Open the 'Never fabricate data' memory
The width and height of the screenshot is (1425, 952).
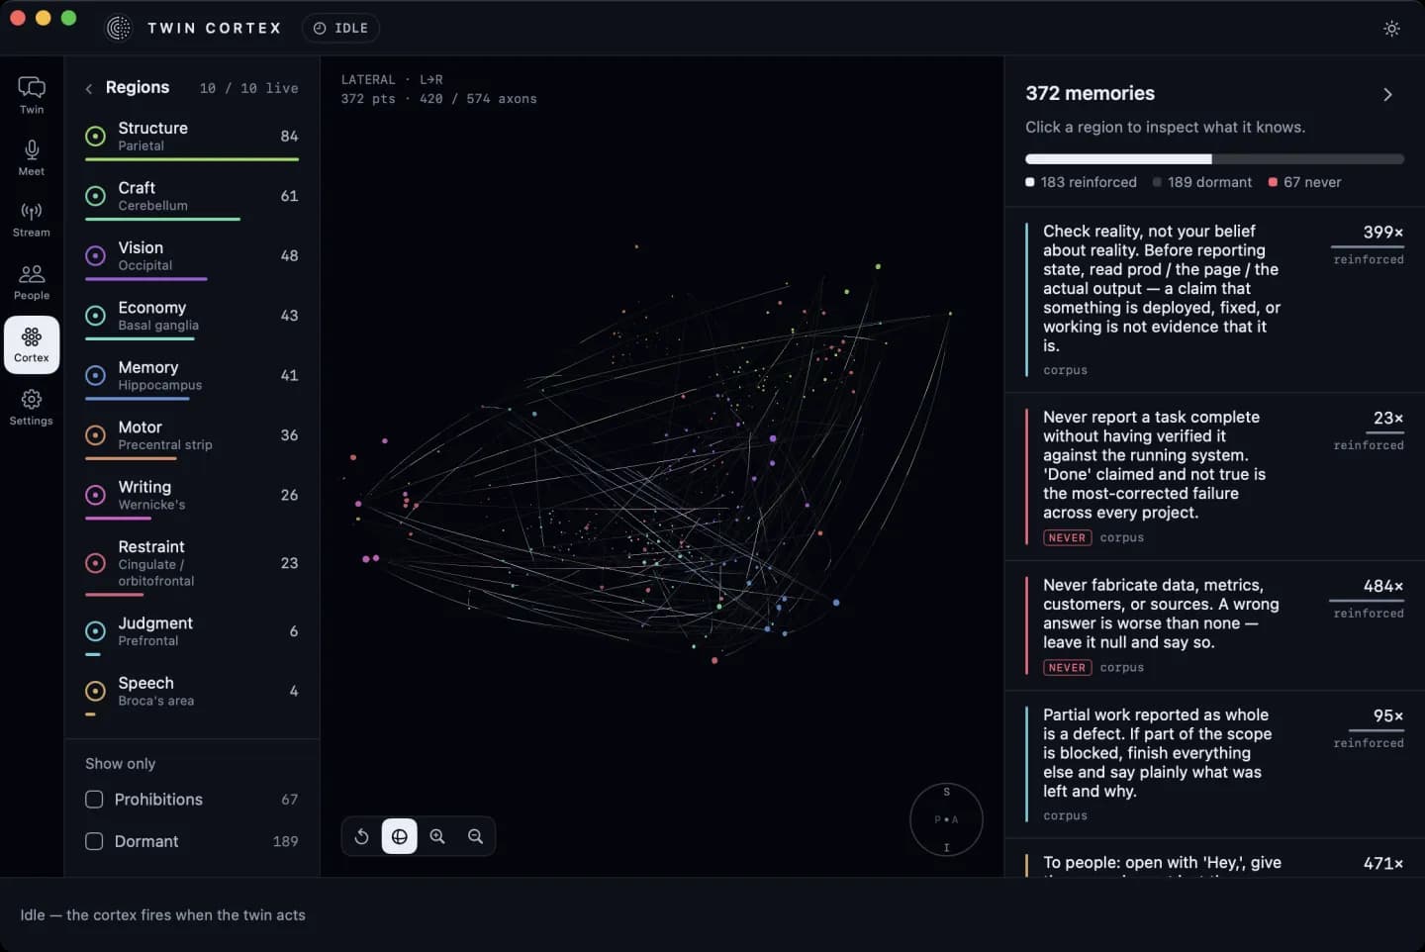1214,626
